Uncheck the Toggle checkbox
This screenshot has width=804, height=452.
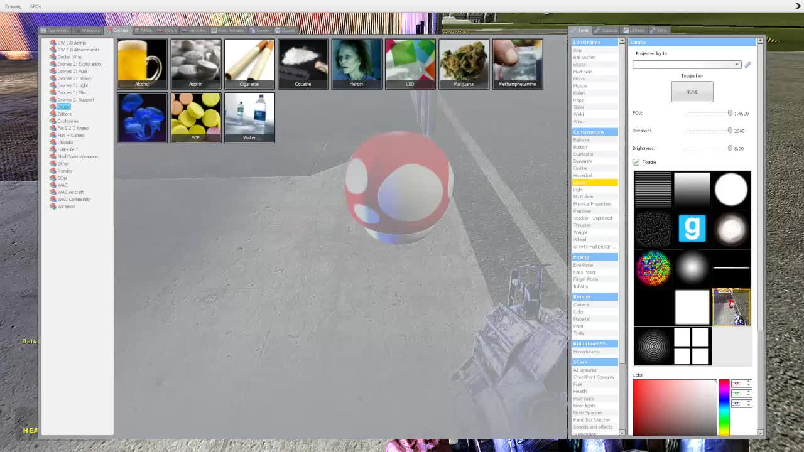[x=636, y=162]
